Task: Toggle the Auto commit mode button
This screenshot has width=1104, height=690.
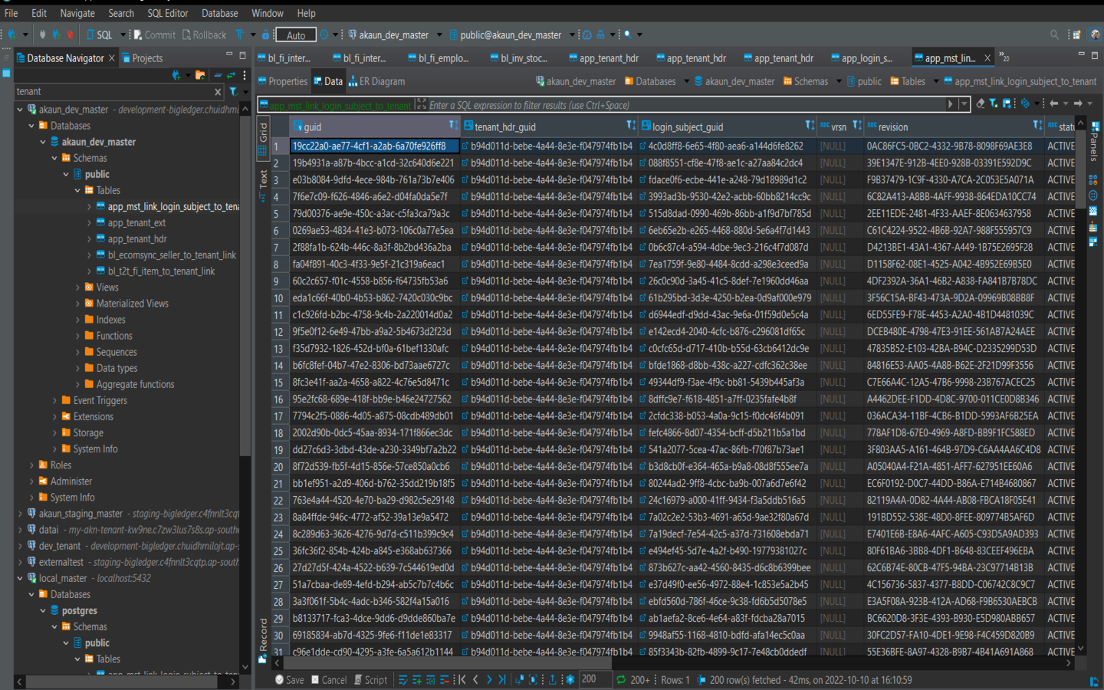Action: point(296,34)
